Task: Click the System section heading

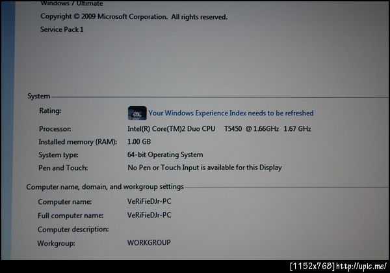Action: [x=38, y=96]
